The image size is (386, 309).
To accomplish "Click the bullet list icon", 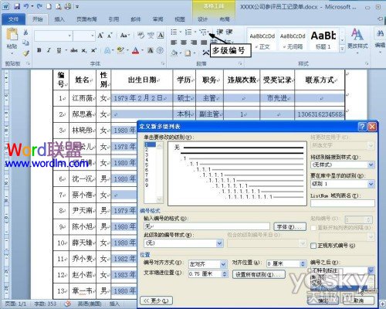I will (x=174, y=32).
